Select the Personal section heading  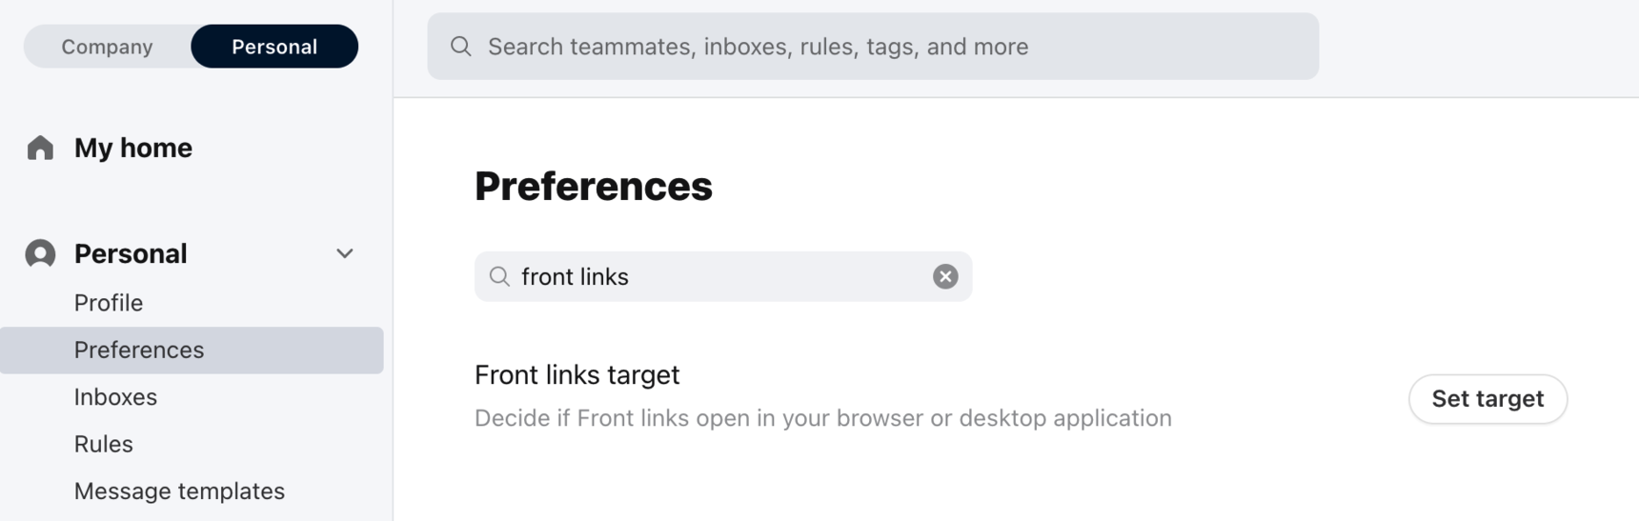click(131, 253)
